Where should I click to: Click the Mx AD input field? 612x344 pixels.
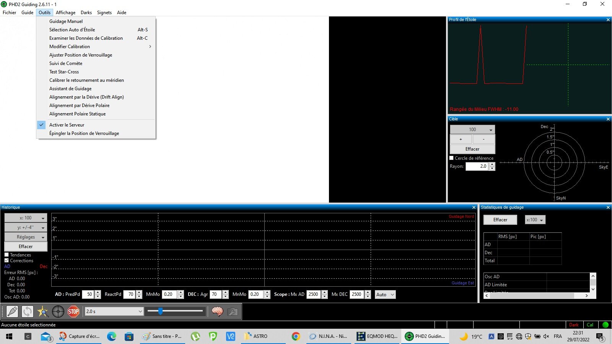click(x=314, y=295)
